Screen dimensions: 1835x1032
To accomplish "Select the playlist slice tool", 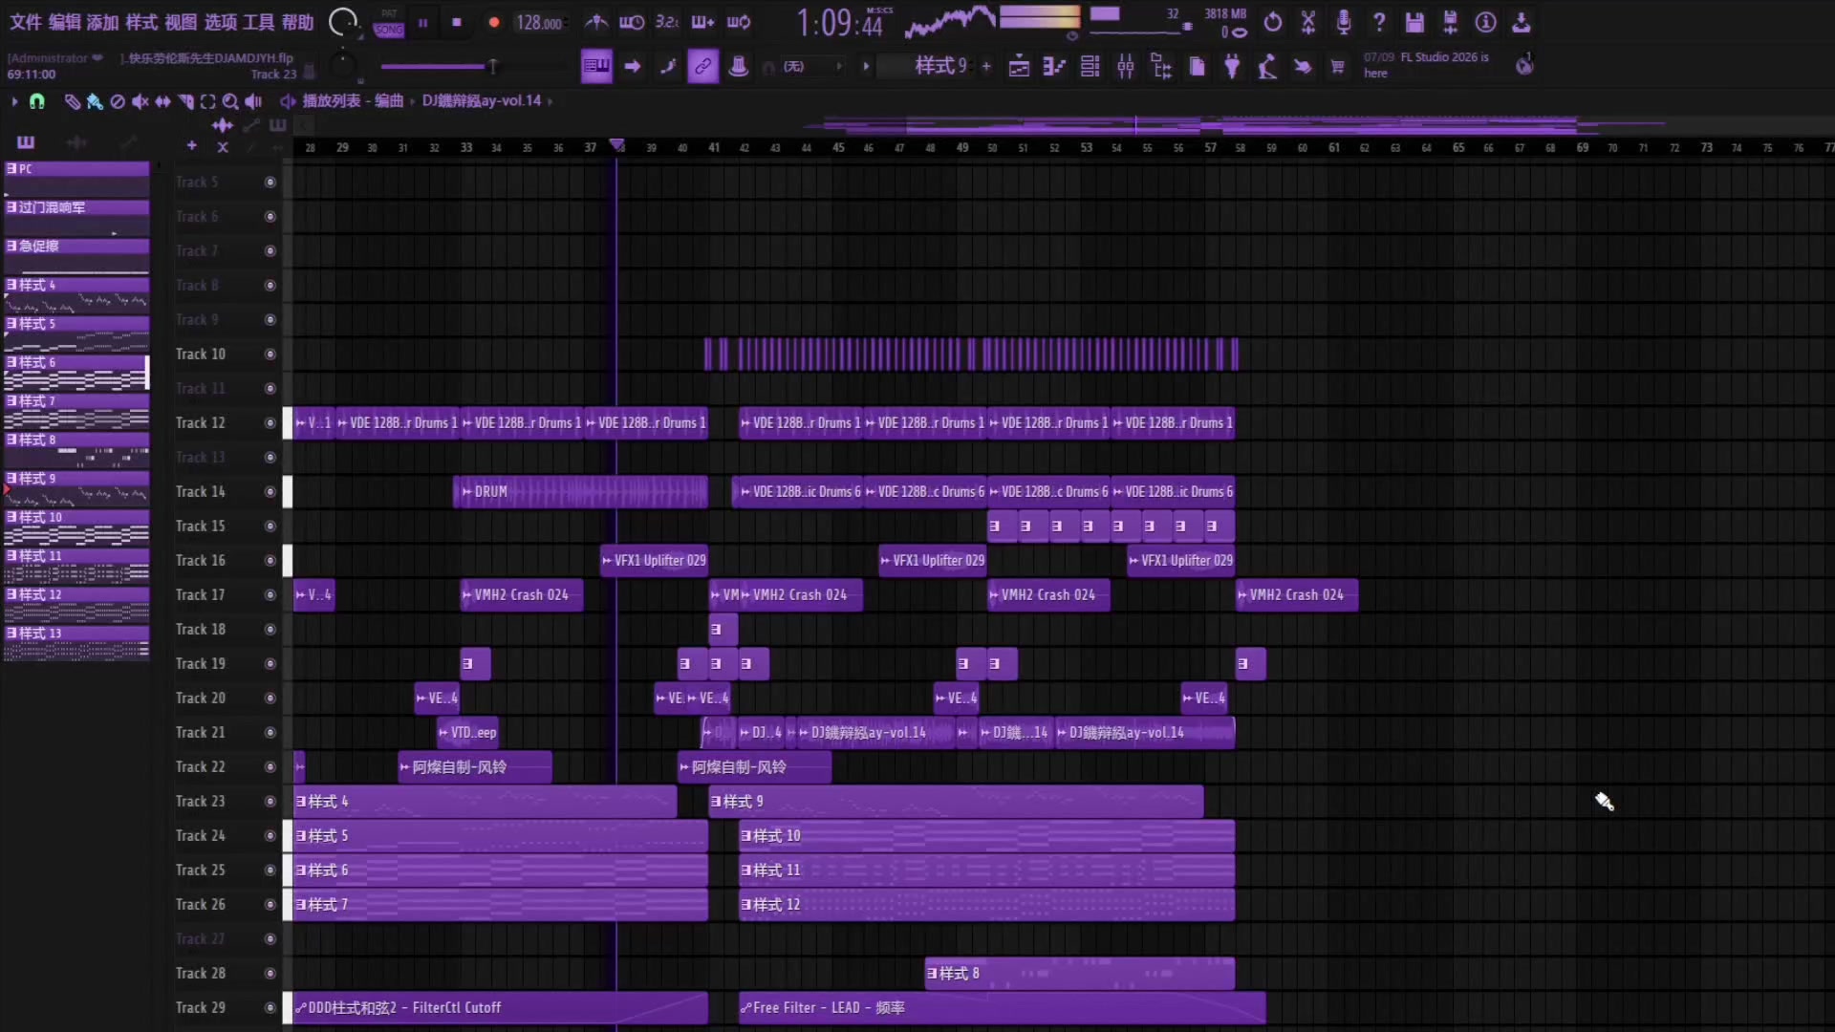I will point(185,101).
